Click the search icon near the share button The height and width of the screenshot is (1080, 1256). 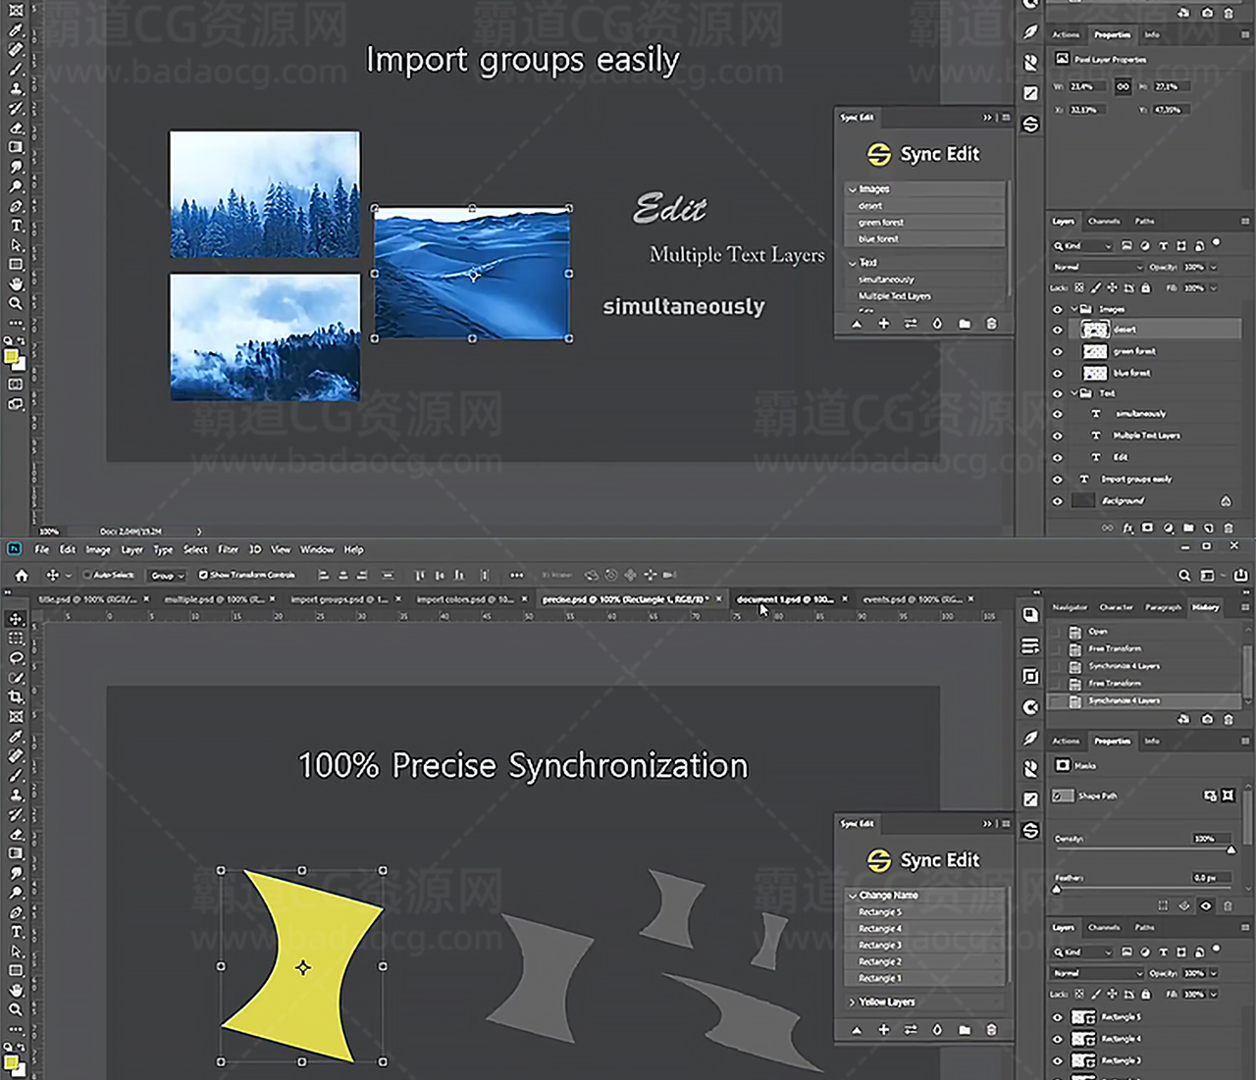click(1184, 576)
